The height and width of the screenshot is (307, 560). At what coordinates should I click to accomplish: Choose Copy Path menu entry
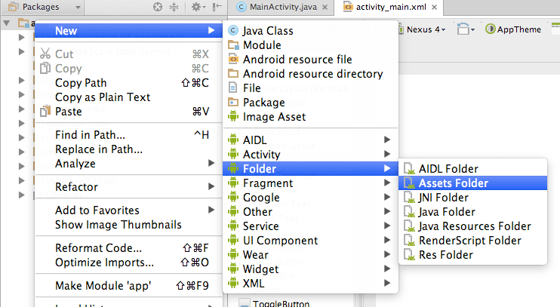[x=128, y=83]
